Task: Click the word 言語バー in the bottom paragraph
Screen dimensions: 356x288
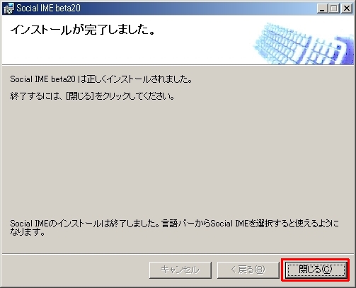Action: pos(178,224)
